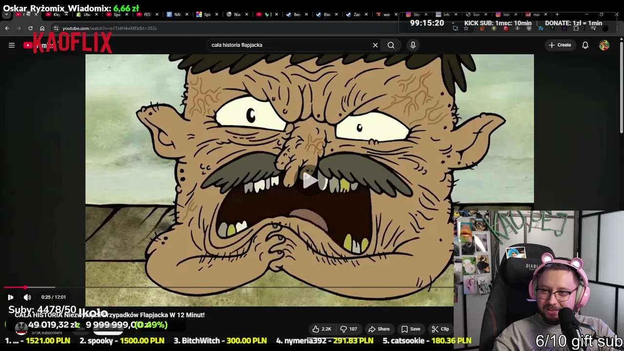Image resolution: width=624 pixels, height=351 pixels.
Task: Switch to the 'Sto' Instagram tab
Action: (415, 15)
